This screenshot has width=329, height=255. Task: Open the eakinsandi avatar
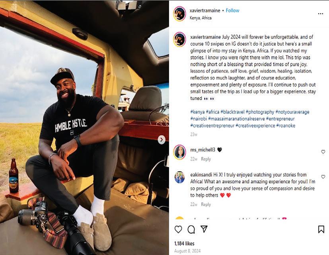(179, 177)
